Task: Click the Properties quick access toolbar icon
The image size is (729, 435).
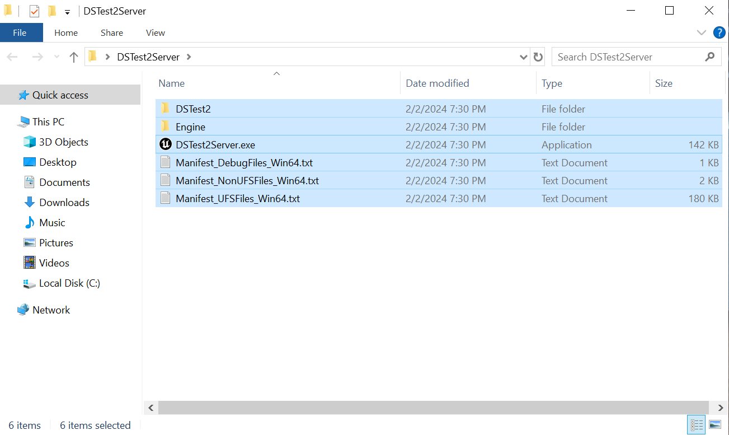Action: tap(35, 11)
